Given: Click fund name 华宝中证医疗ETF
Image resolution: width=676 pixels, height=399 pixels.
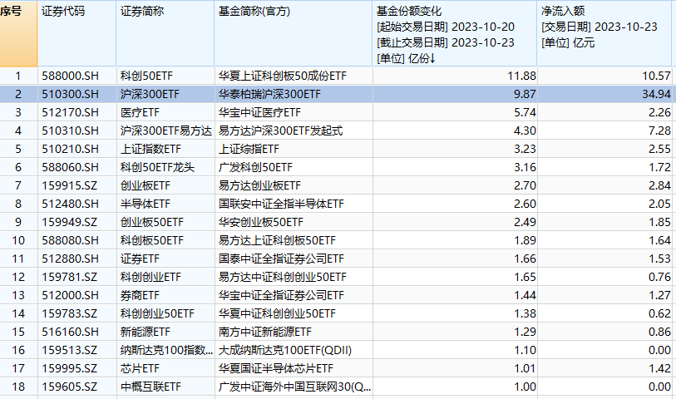Looking at the screenshot, I should pos(259,112).
